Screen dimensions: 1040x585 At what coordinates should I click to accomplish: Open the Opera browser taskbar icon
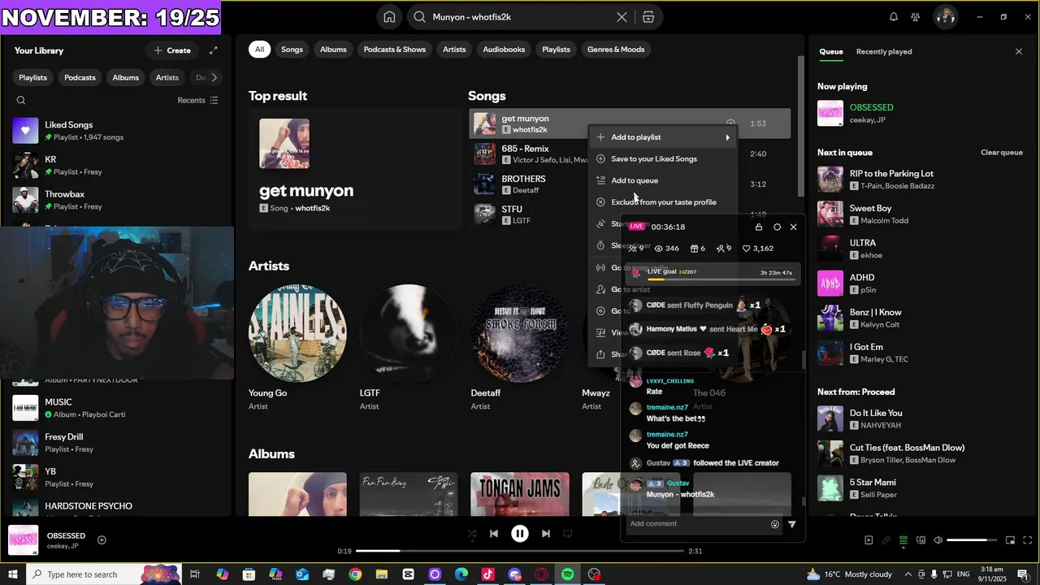pos(541,574)
